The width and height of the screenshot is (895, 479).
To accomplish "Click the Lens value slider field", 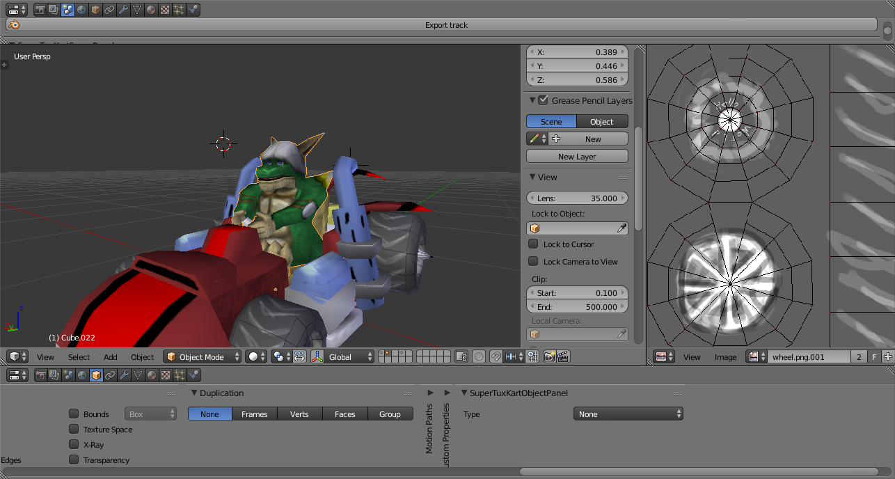I will [577, 198].
